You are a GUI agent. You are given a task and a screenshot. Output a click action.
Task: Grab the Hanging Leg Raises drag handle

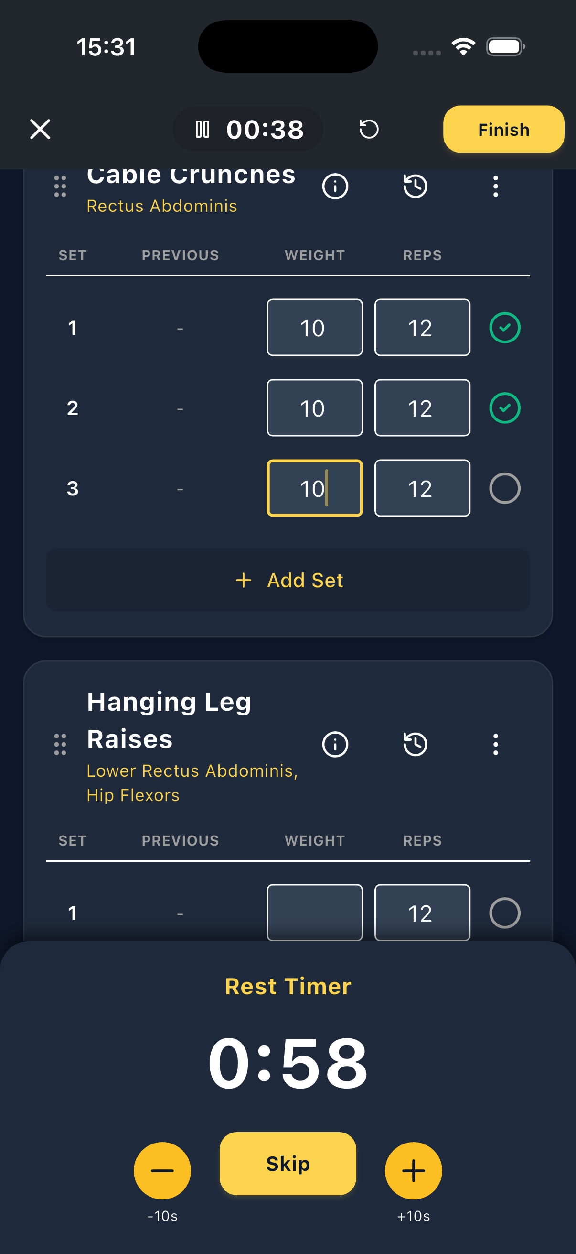[60, 743]
